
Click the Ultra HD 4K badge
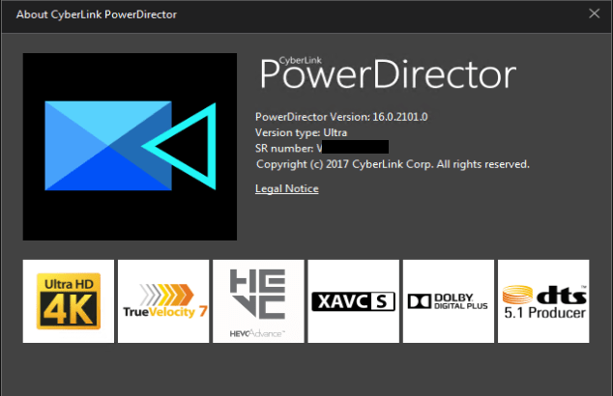pyautogui.click(x=69, y=301)
